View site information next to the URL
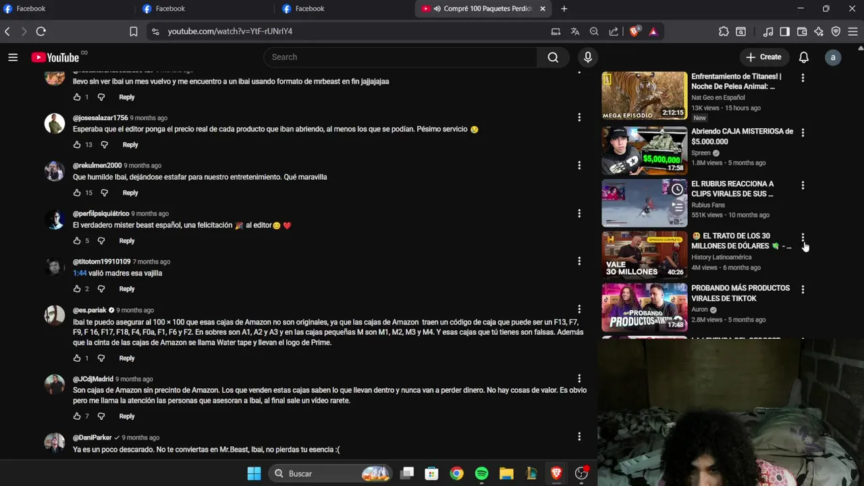 (155, 31)
